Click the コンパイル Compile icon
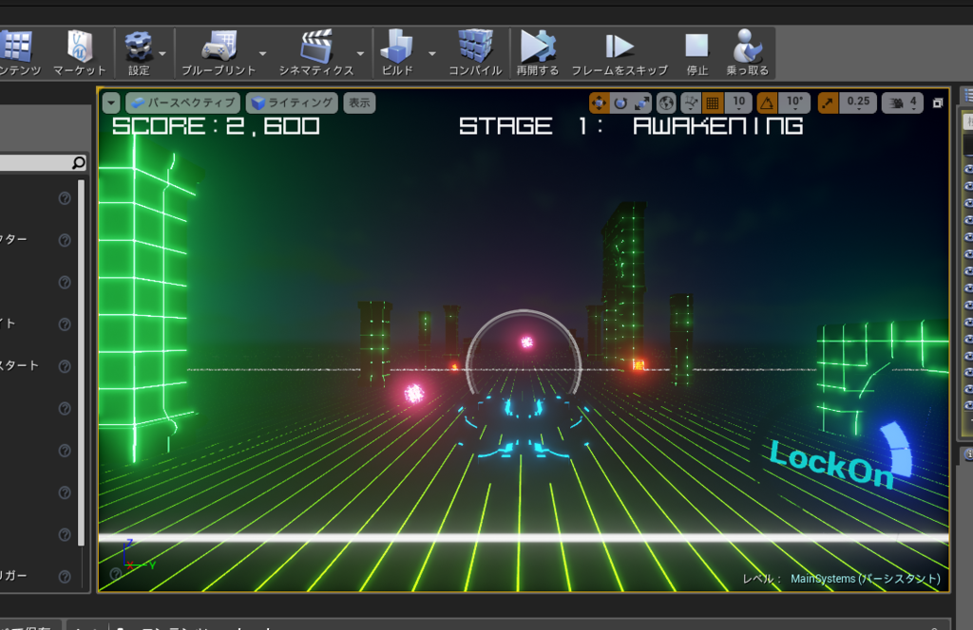 (475, 52)
